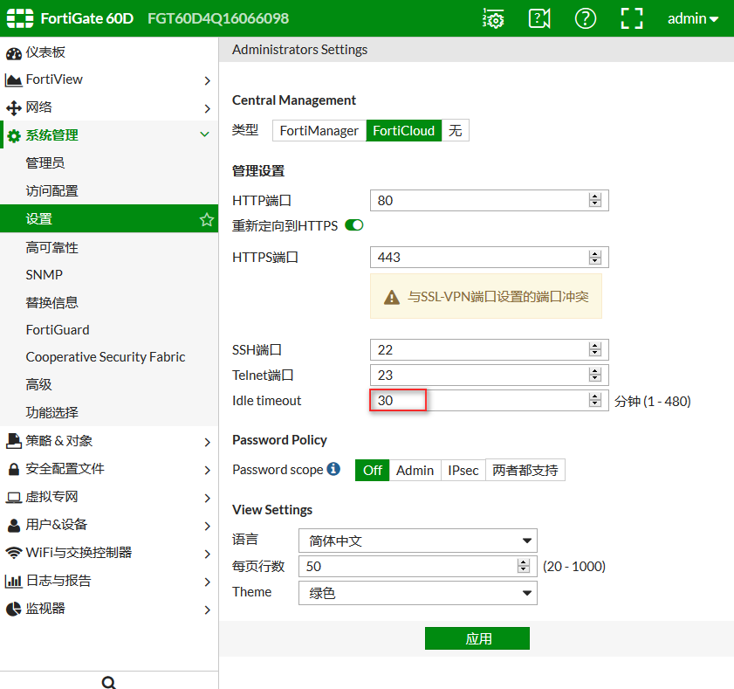Screen dimensions: 734x689
Task: Set Password scope to Off
Action: tap(372, 471)
